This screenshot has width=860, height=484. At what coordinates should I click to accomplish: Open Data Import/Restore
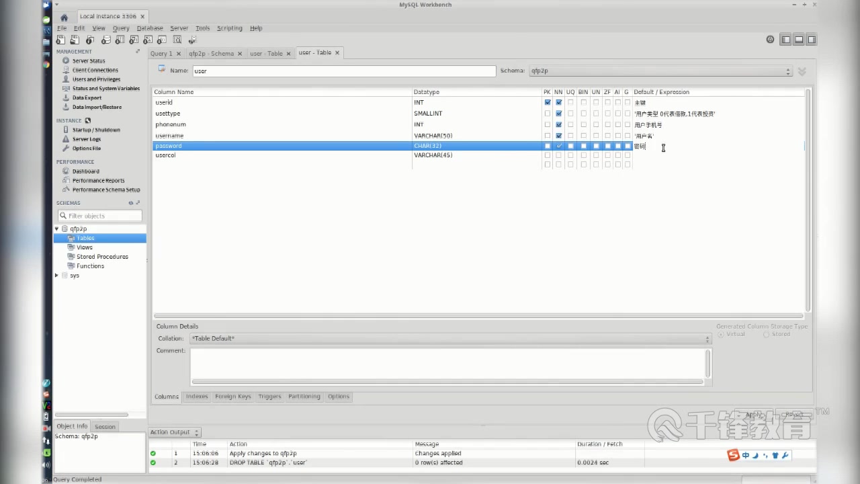click(97, 108)
